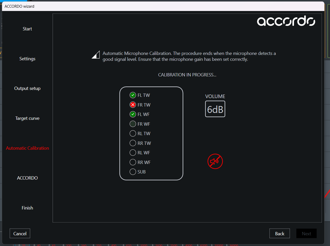Click the accordo logo
Viewport: 330px width, 246px height.
286,21
